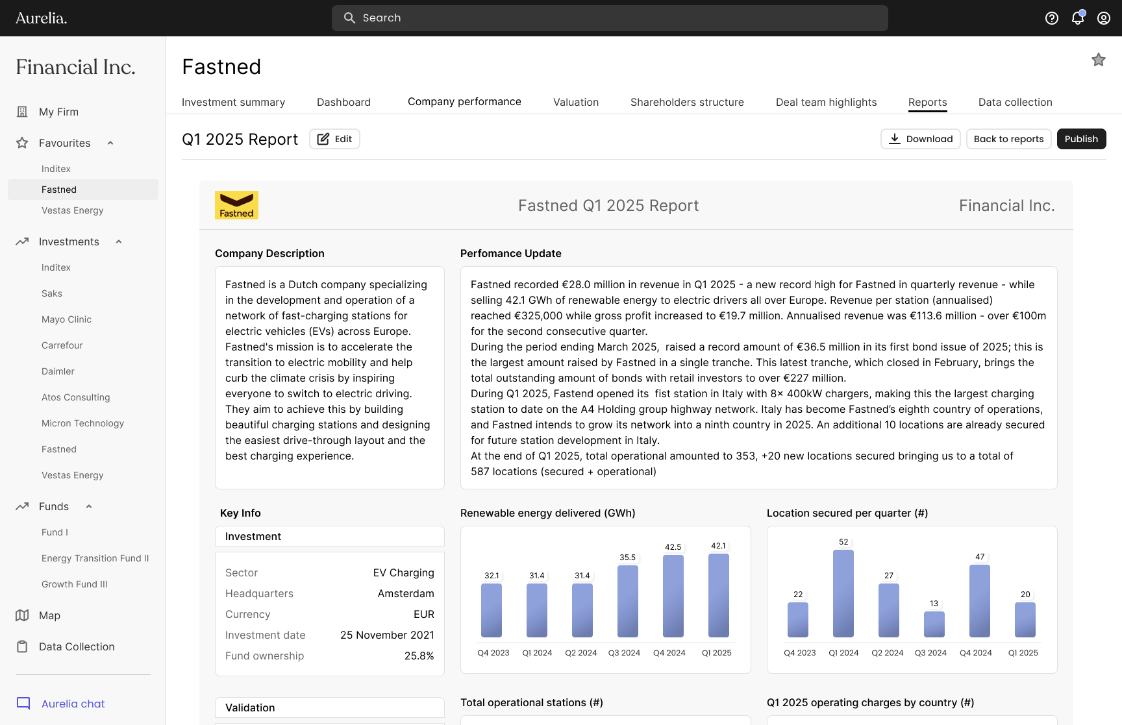This screenshot has width=1122, height=725.
Task: Open Vestas Energy under Favourites
Action: pos(72,210)
